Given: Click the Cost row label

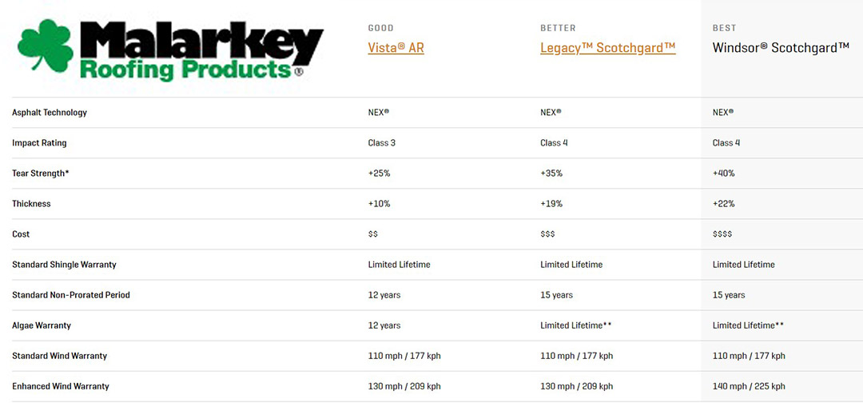Looking at the screenshot, I should 21,234.
